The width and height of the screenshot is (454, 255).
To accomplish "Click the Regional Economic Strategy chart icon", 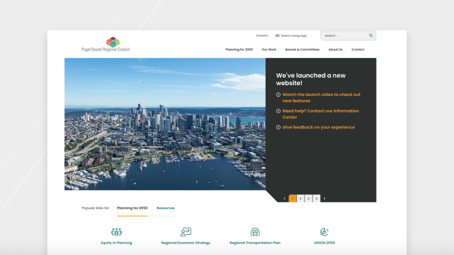I will click(185, 232).
